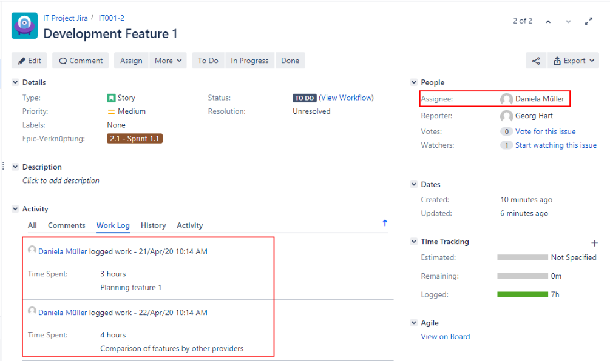
Task: Expand issue to full screen view
Action: (x=588, y=21)
